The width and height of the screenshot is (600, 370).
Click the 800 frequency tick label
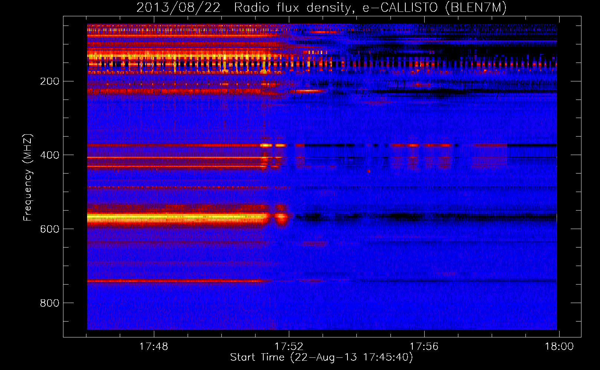click(50, 303)
